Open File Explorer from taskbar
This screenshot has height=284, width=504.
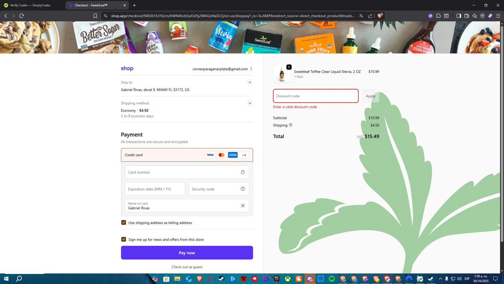tap(177, 279)
